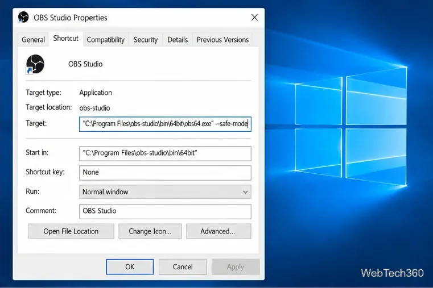Click the Comment label
This screenshot has width=433, height=288.
pyautogui.click(x=41, y=211)
